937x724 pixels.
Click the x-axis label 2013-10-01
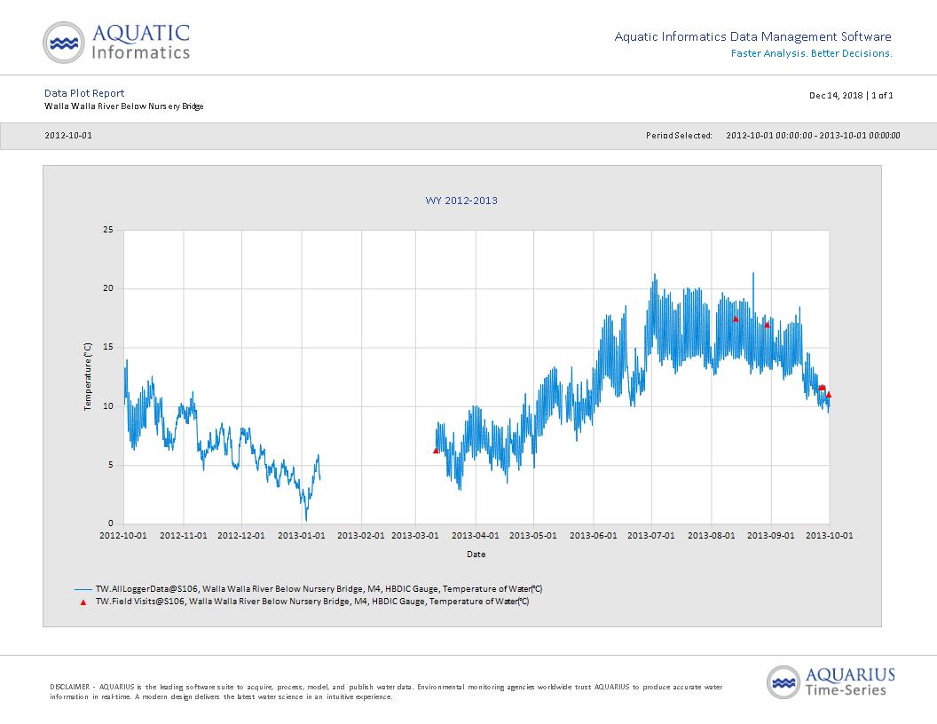point(830,535)
